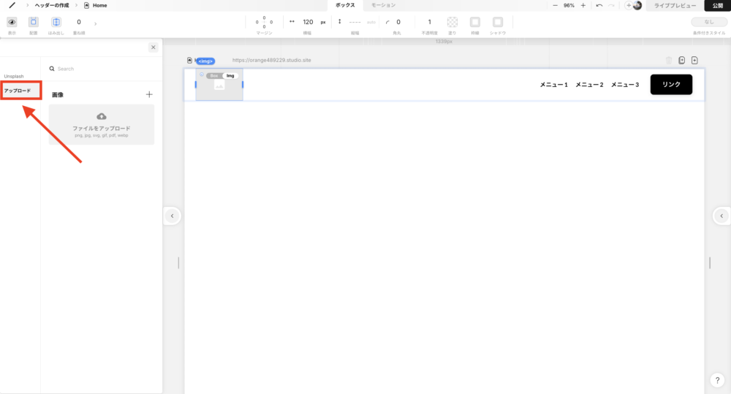
Task: Collapse left panel with chevron
Action: click(172, 216)
